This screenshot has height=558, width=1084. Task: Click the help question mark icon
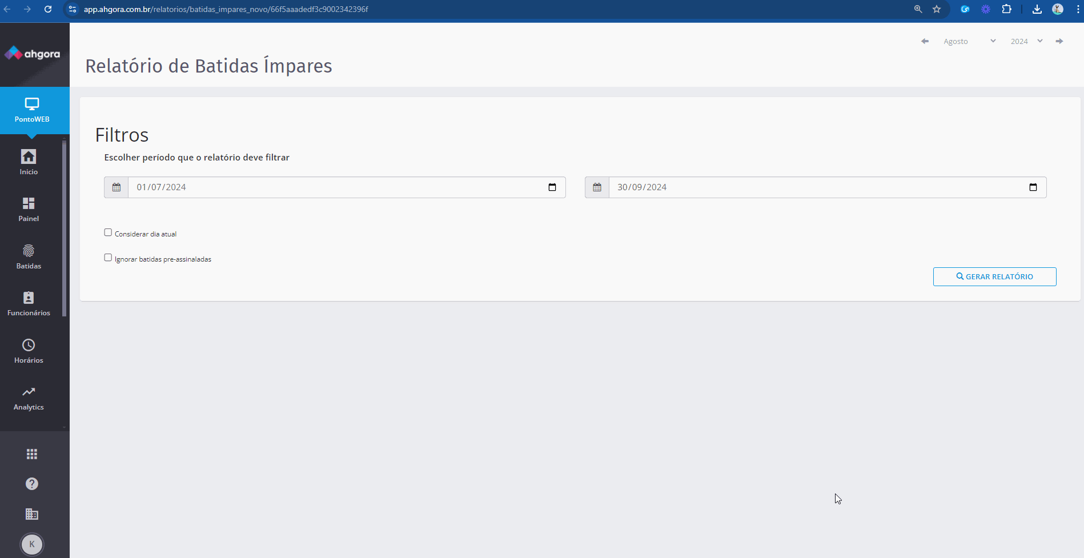pyautogui.click(x=32, y=484)
